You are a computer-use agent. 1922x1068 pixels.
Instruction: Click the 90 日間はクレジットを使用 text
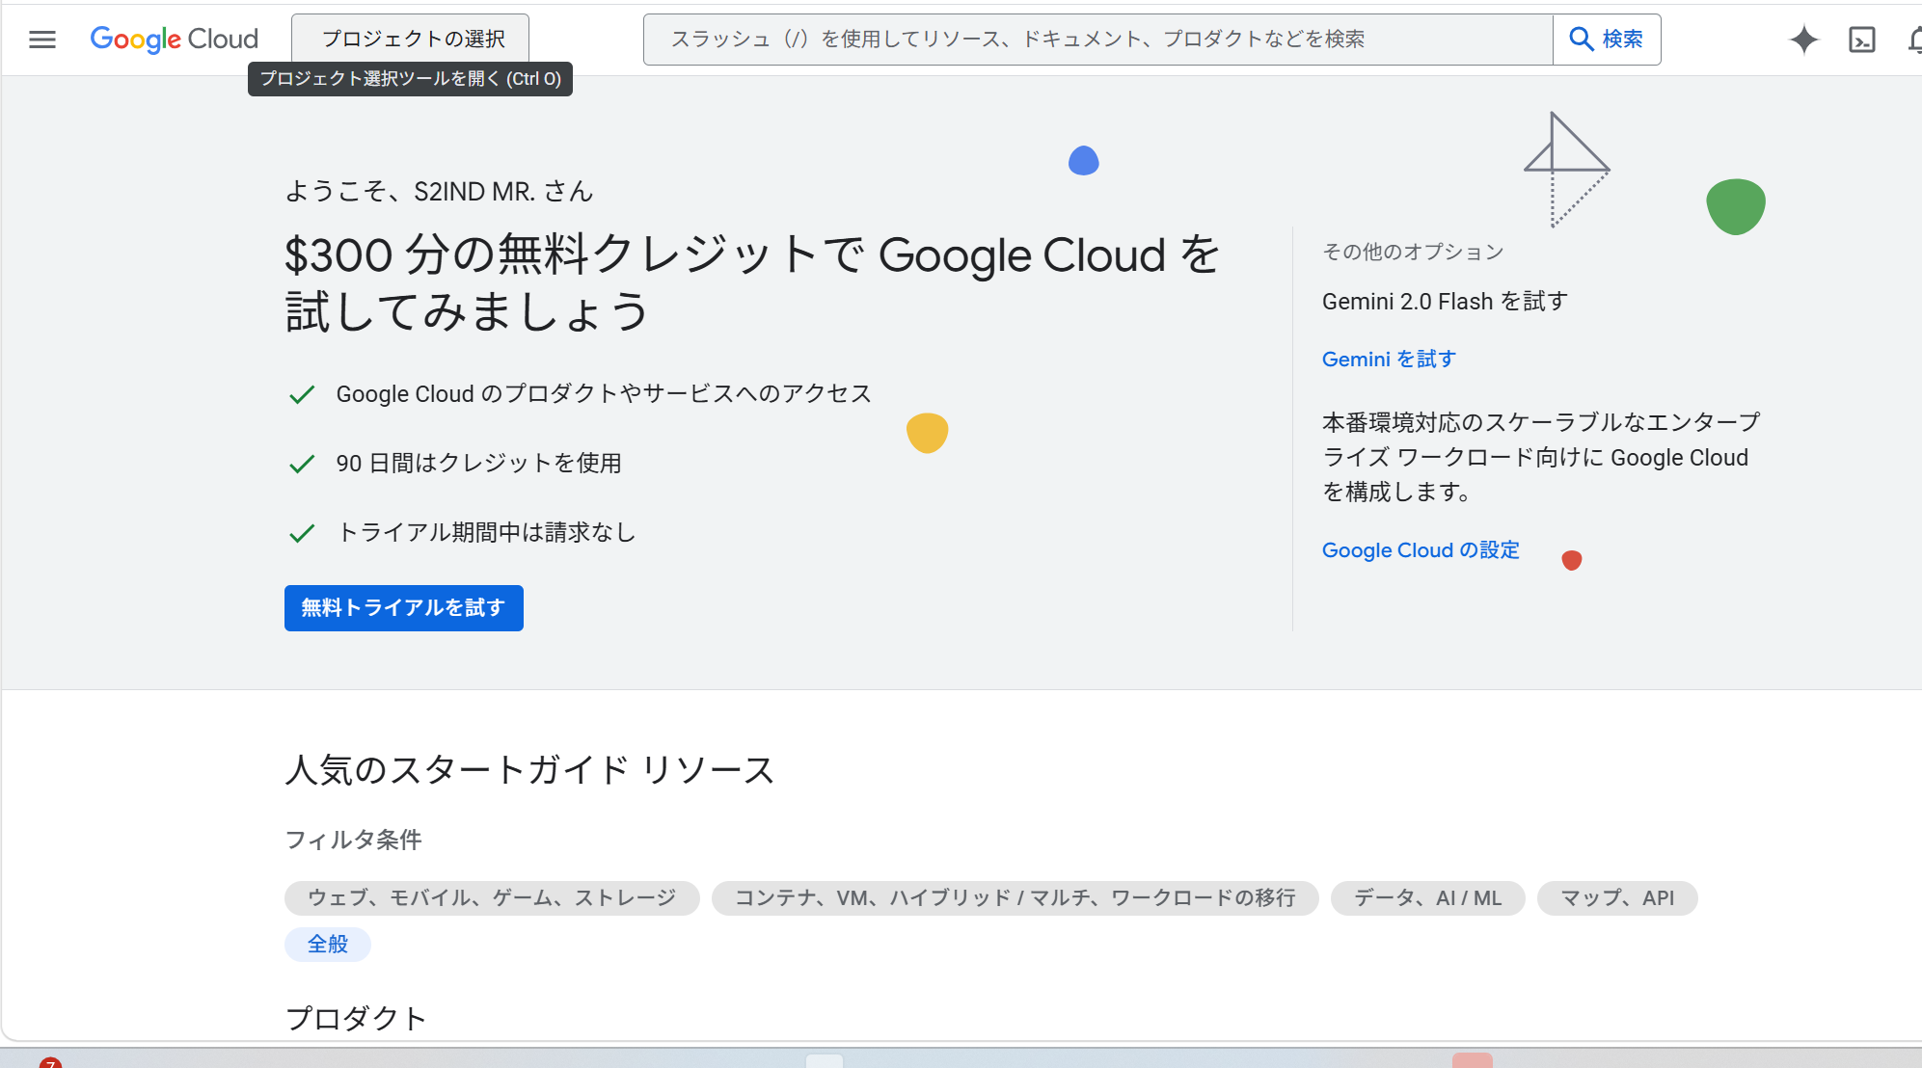478,464
